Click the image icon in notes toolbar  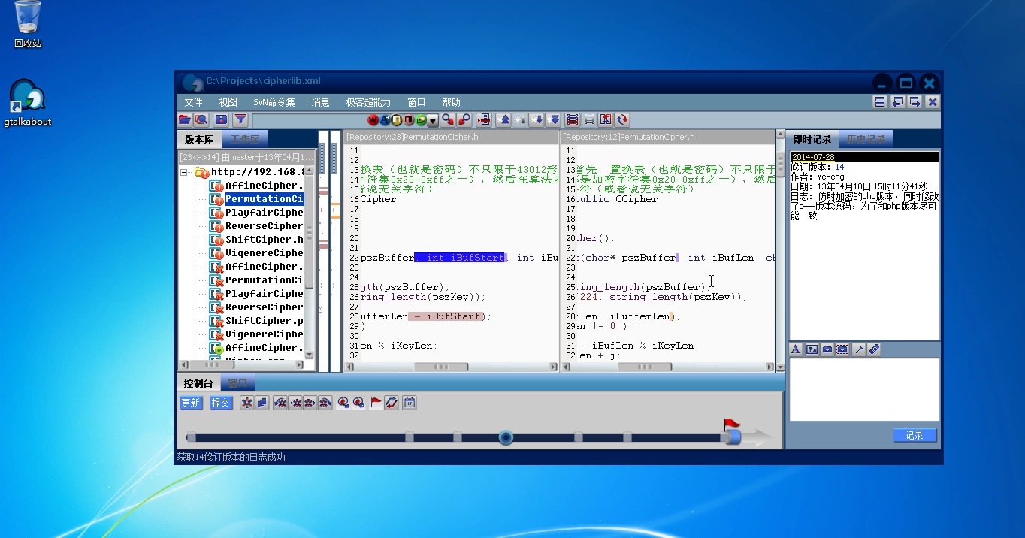point(812,349)
